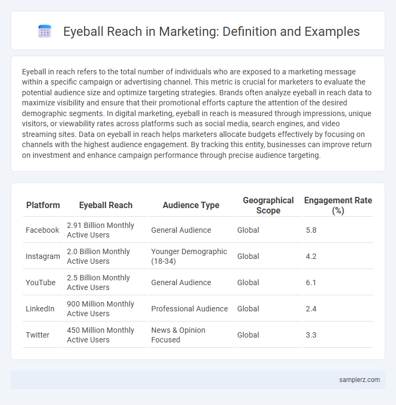Viewport: 396px width, 405px height.
Task: Select the 'Professional Audience' cell
Action: pyautogui.click(x=189, y=309)
